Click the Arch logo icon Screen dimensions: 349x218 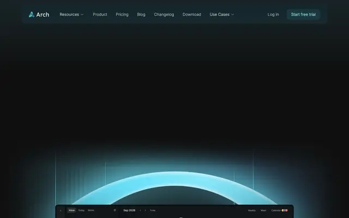point(32,15)
